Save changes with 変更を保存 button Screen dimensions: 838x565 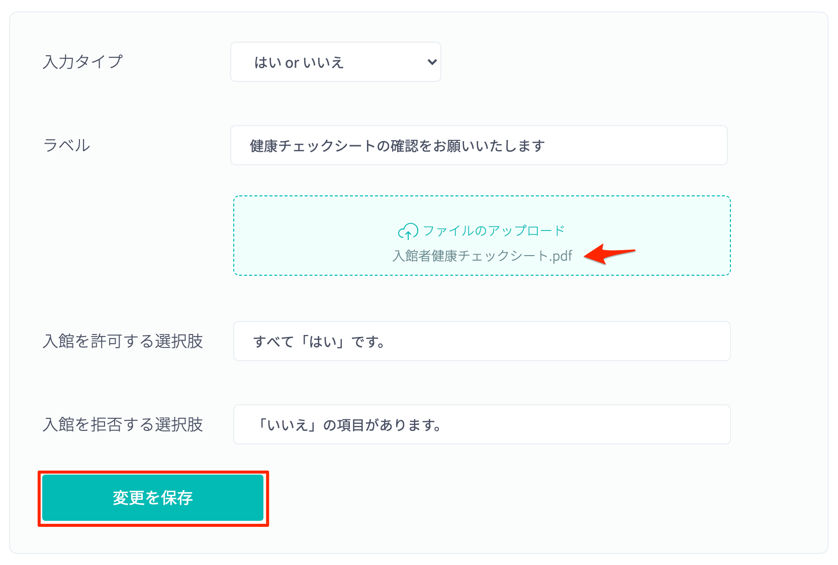click(153, 498)
